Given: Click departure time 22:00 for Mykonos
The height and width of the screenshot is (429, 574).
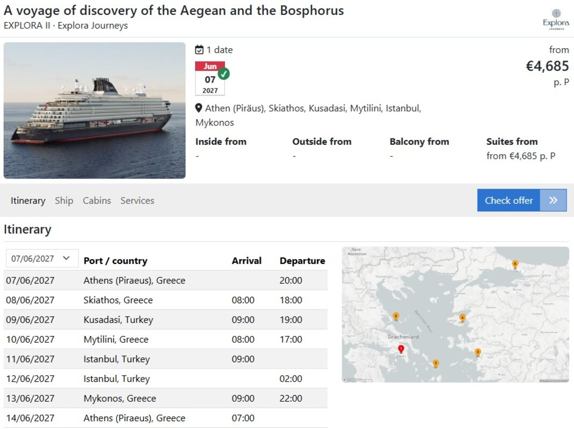Looking at the screenshot, I should coord(290,398).
